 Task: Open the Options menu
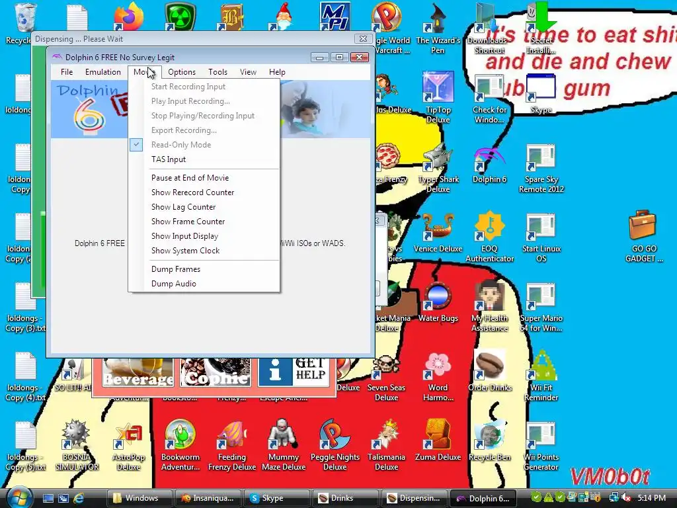coord(182,72)
